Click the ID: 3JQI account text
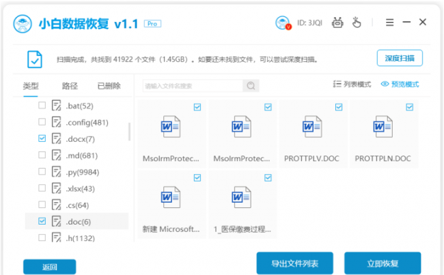Screen dimensions: 444x275 point(309,23)
